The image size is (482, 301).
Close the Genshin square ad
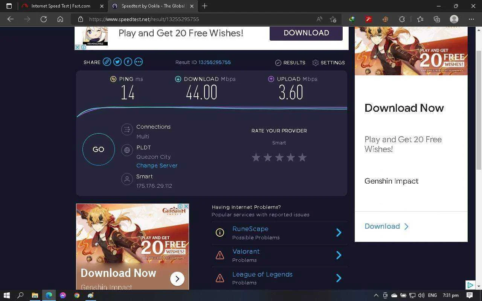pyautogui.click(x=186, y=207)
